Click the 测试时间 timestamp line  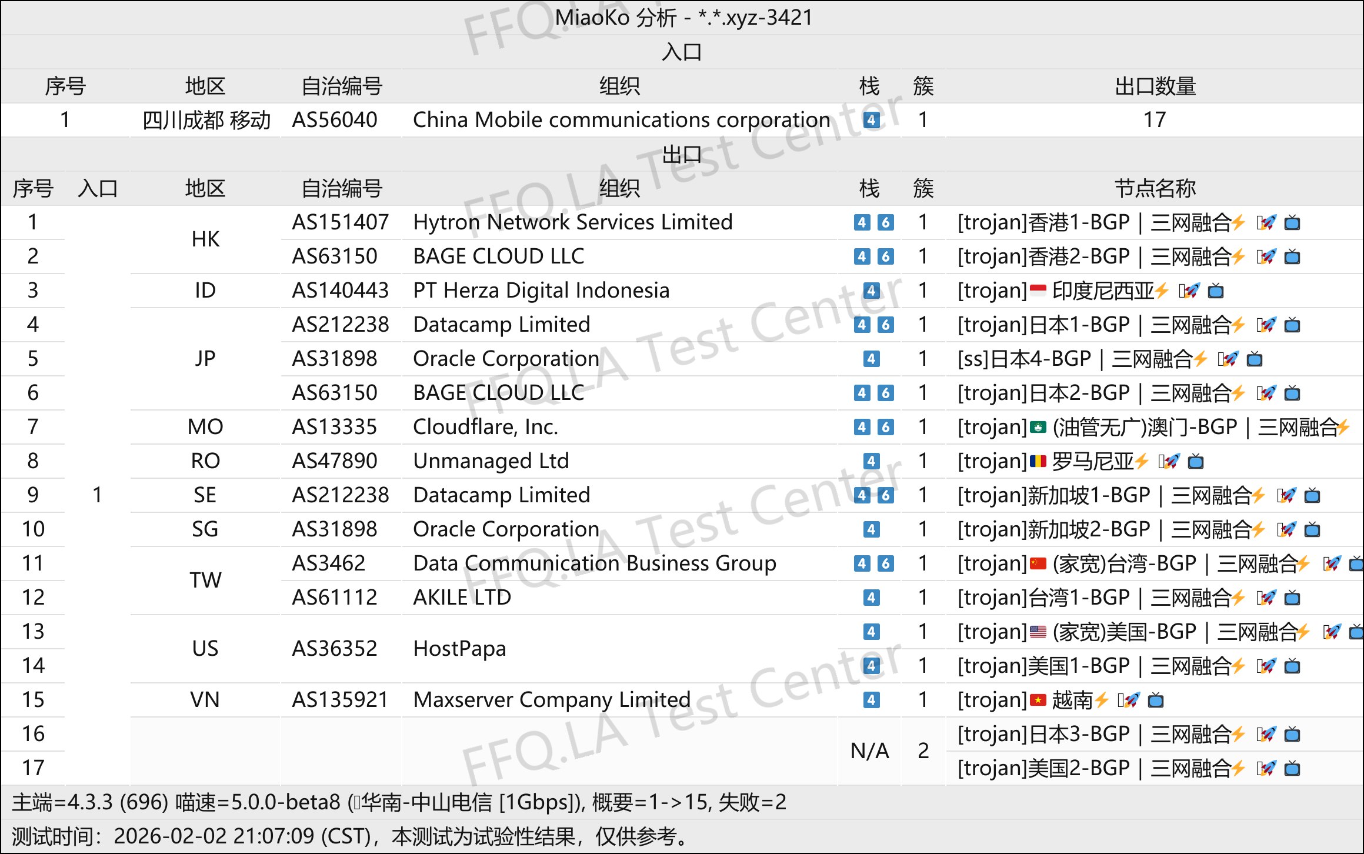[x=350, y=836]
